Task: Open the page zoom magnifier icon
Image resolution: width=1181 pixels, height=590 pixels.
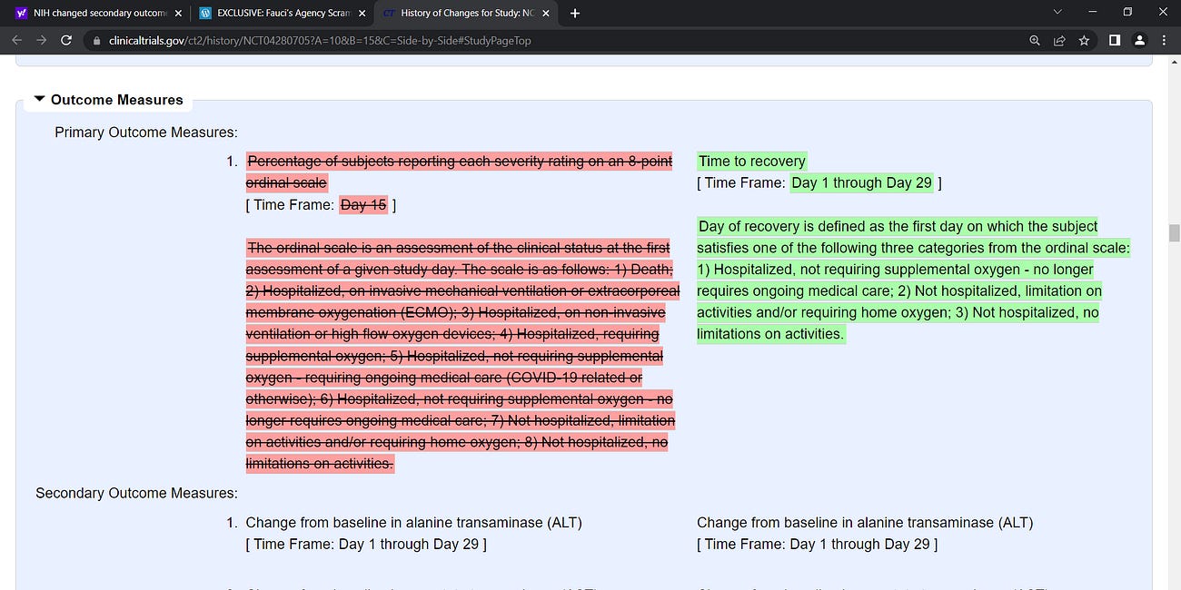Action: pyautogui.click(x=1035, y=40)
